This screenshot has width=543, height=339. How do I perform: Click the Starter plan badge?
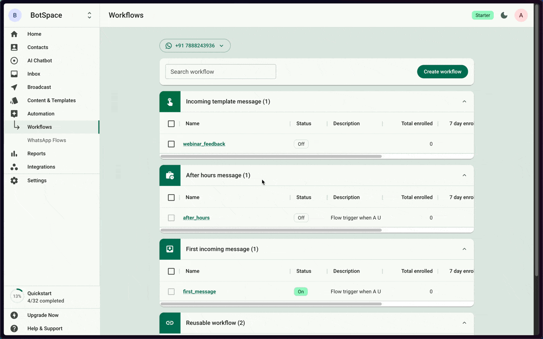483,15
